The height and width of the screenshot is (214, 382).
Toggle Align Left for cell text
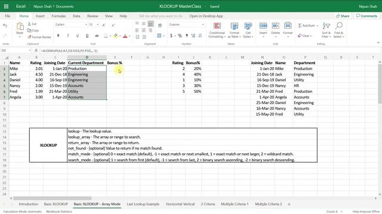137,30
